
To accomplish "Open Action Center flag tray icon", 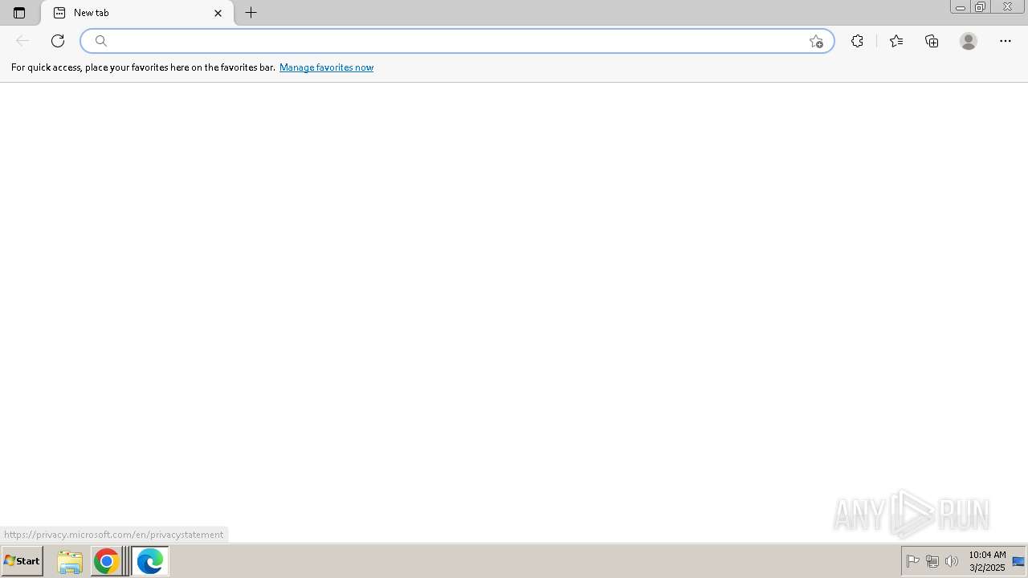I will pos(913,561).
